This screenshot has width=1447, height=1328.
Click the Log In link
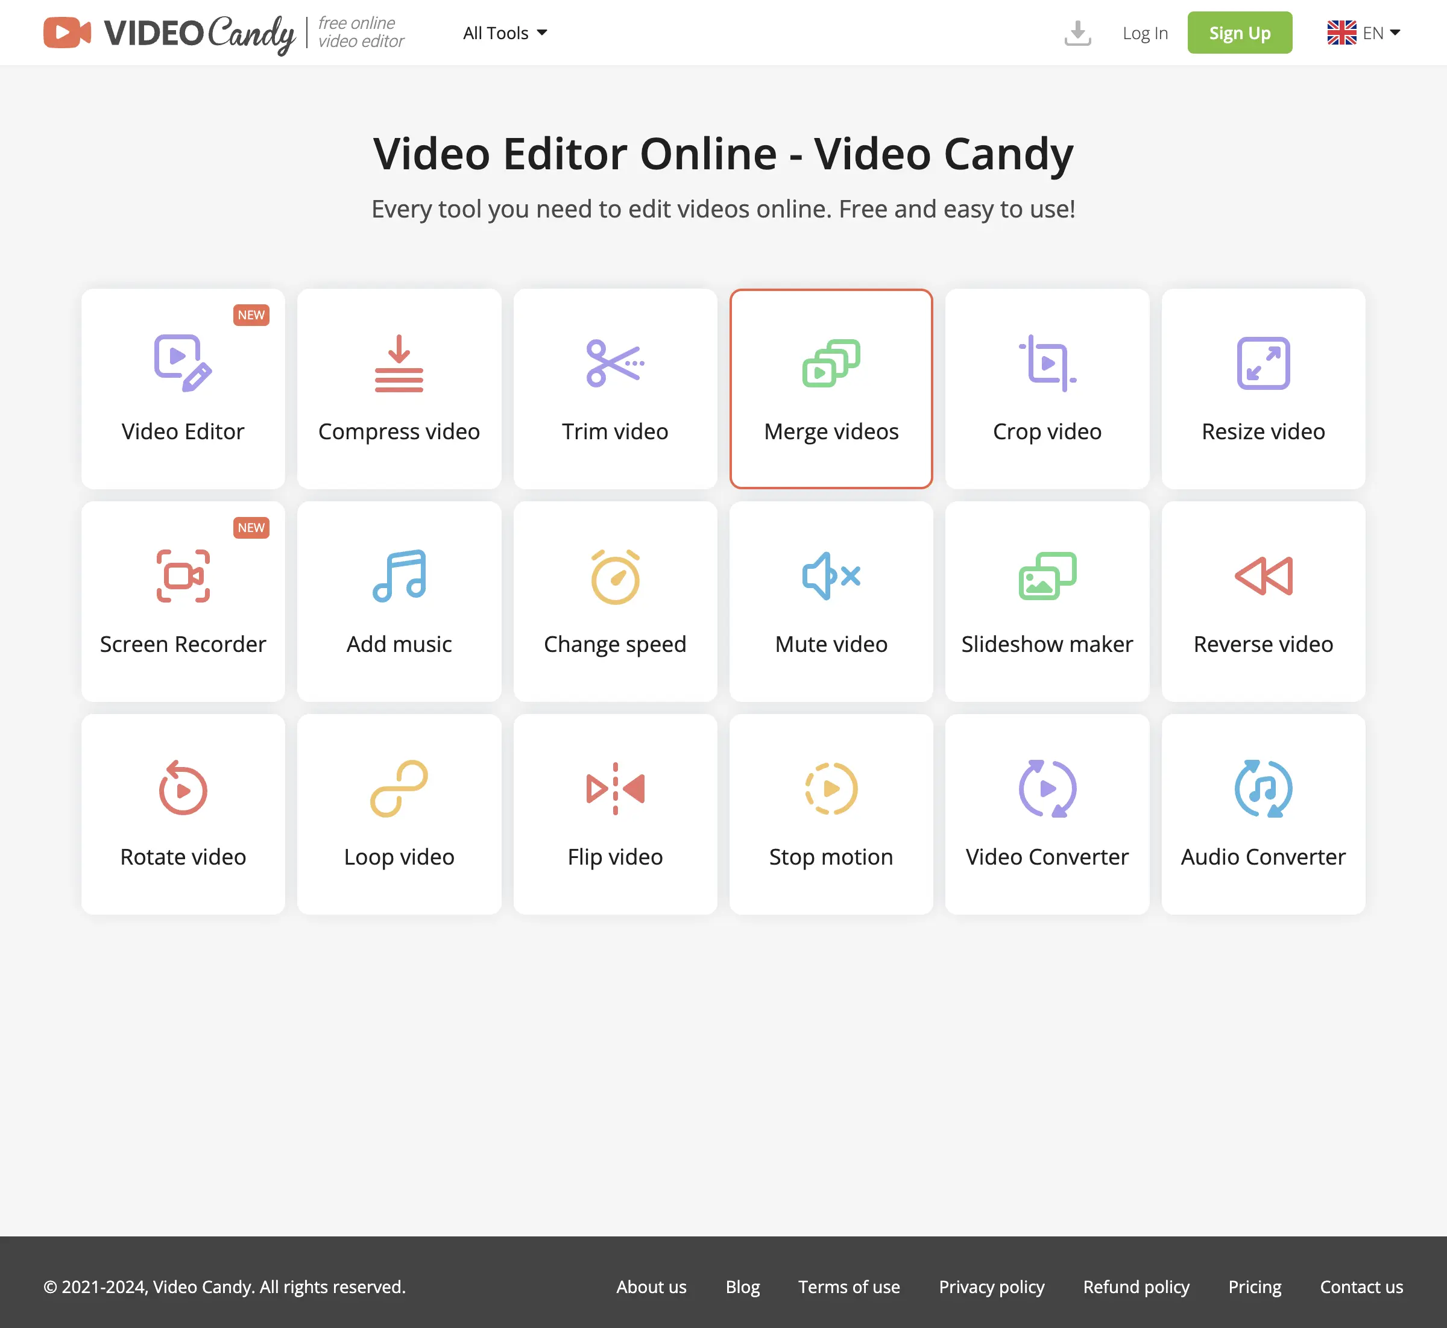[x=1145, y=33]
